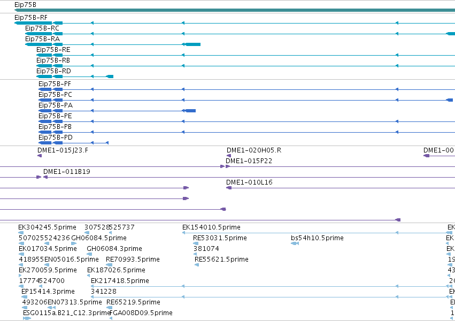Select the Eip75B gene span bar
The height and width of the screenshot is (321, 455).
click(x=235, y=11)
